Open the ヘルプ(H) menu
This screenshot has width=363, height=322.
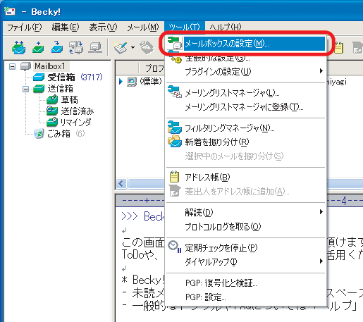[225, 27]
